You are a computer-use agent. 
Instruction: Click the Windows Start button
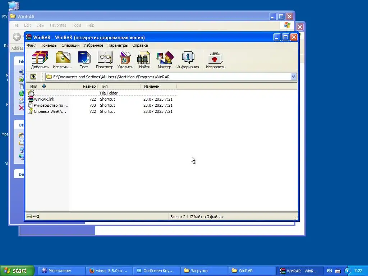point(17,271)
